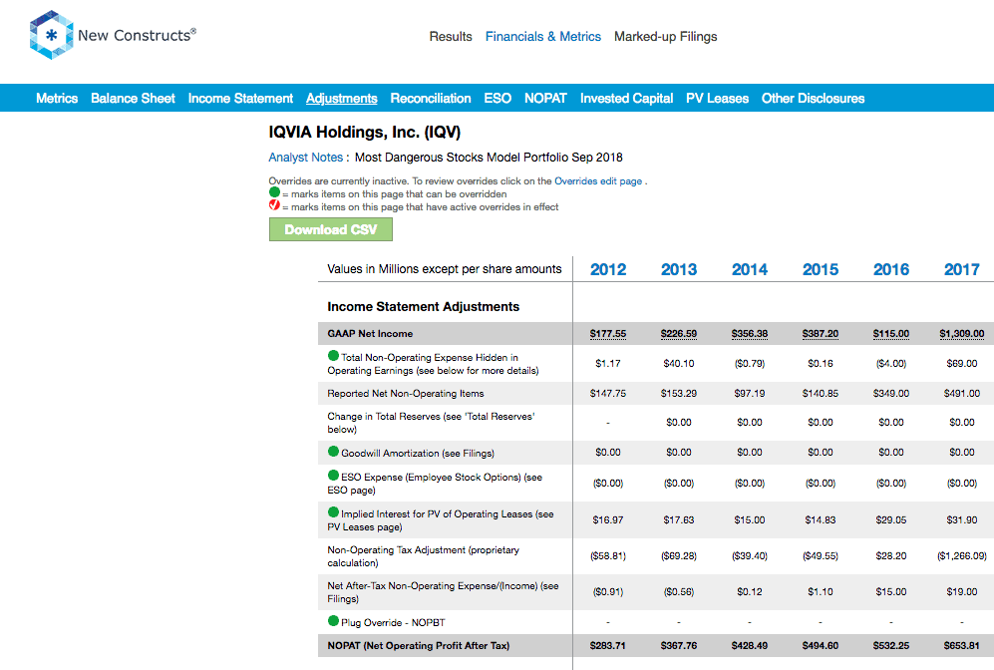Open the Other Disclosures tab

(x=813, y=99)
